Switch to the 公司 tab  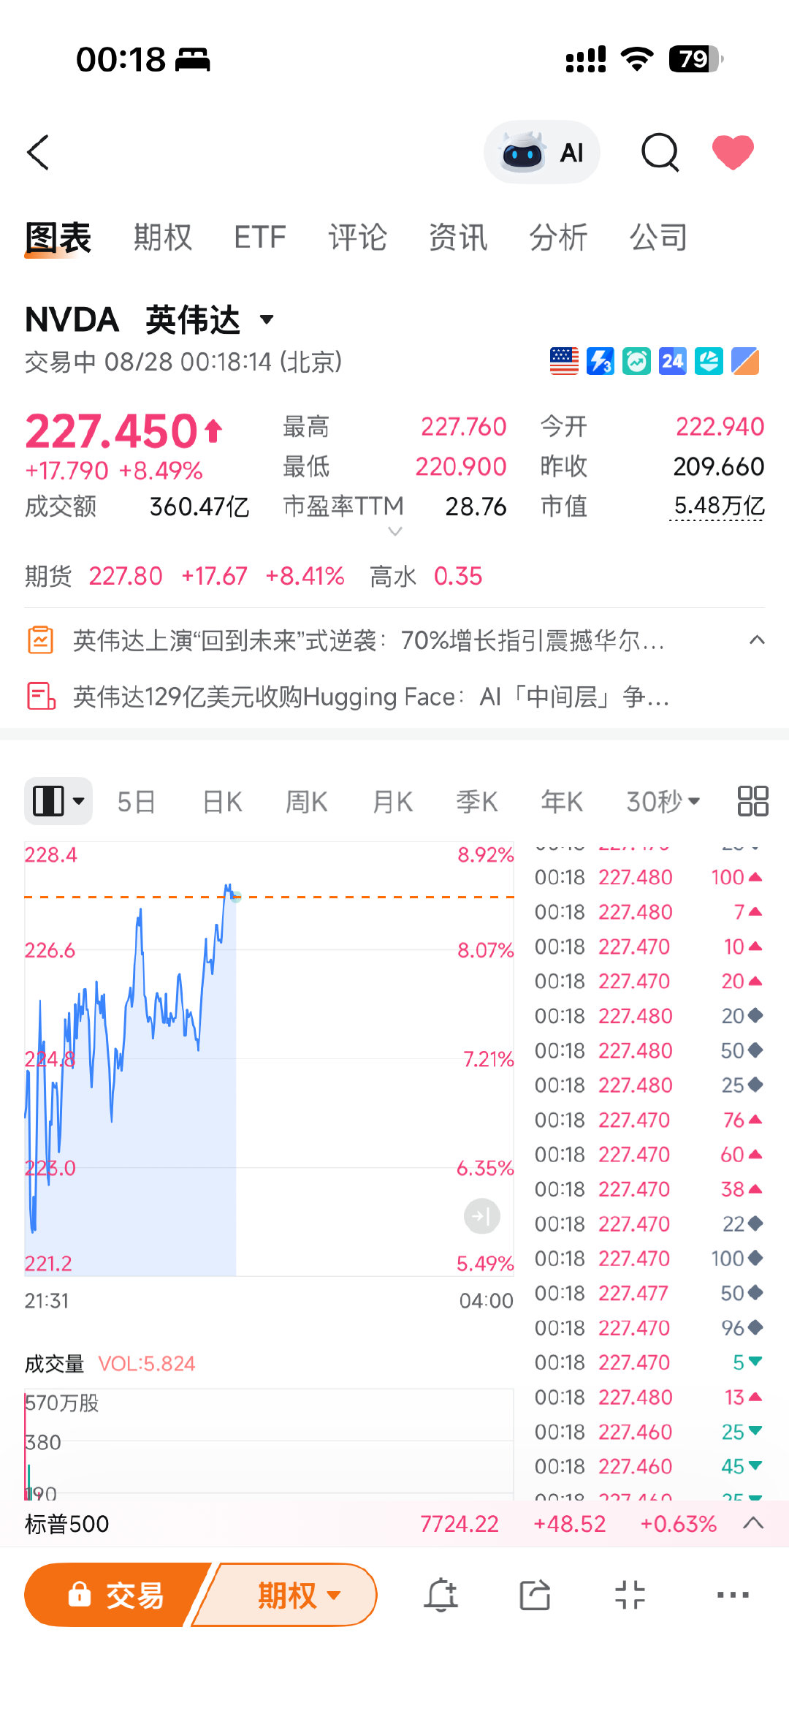point(659,238)
